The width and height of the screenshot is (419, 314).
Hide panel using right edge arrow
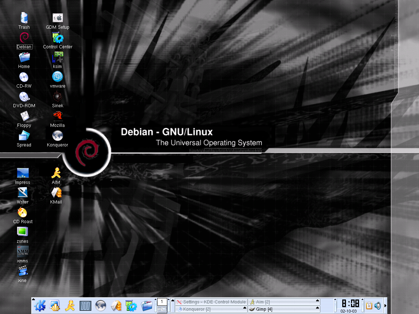point(385,306)
